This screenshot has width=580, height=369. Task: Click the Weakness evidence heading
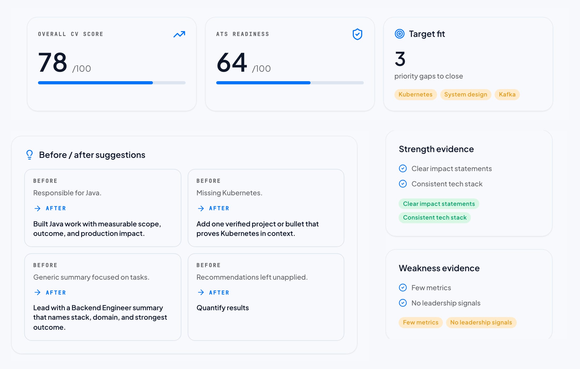pyautogui.click(x=439, y=268)
